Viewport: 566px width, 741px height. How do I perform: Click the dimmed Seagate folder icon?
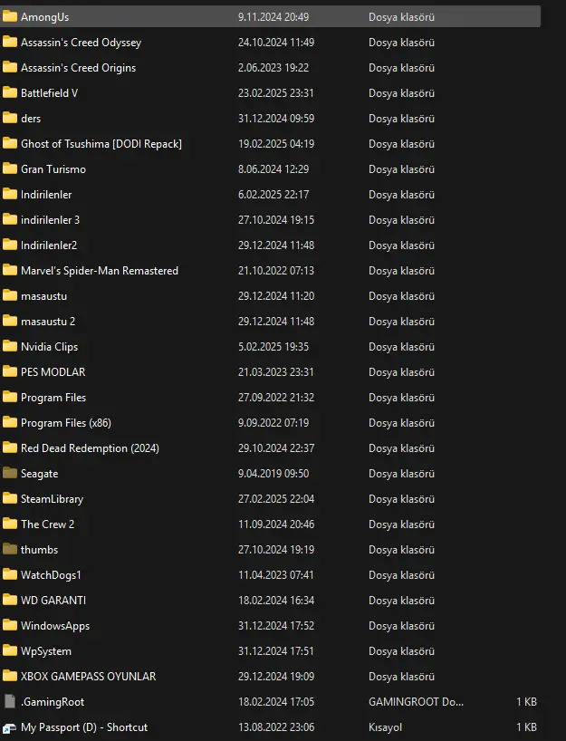[10, 474]
